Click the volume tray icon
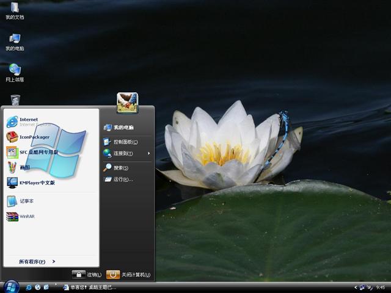Image resolution: width=391 pixels, height=293 pixels. [x=370, y=288]
